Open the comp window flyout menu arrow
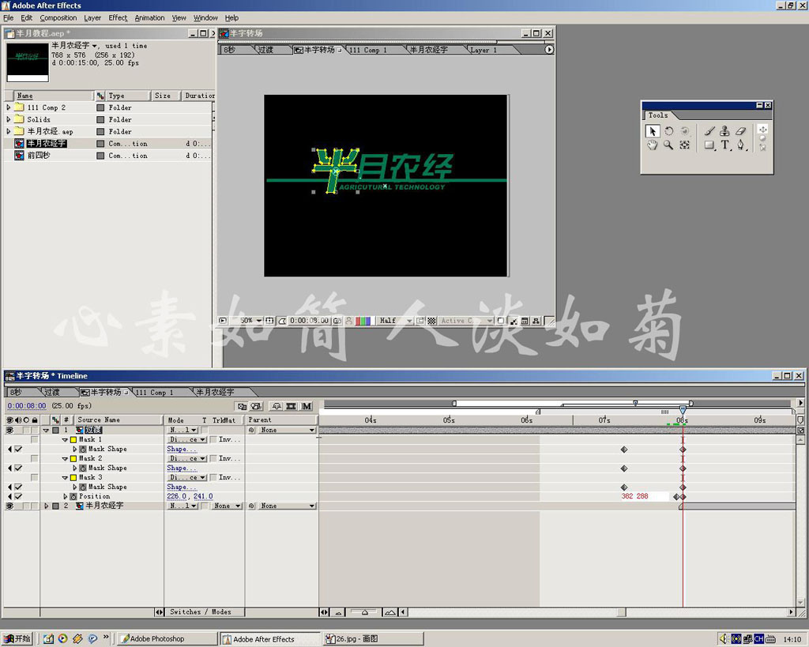This screenshot has width=809, height=647. click(549, 50)
